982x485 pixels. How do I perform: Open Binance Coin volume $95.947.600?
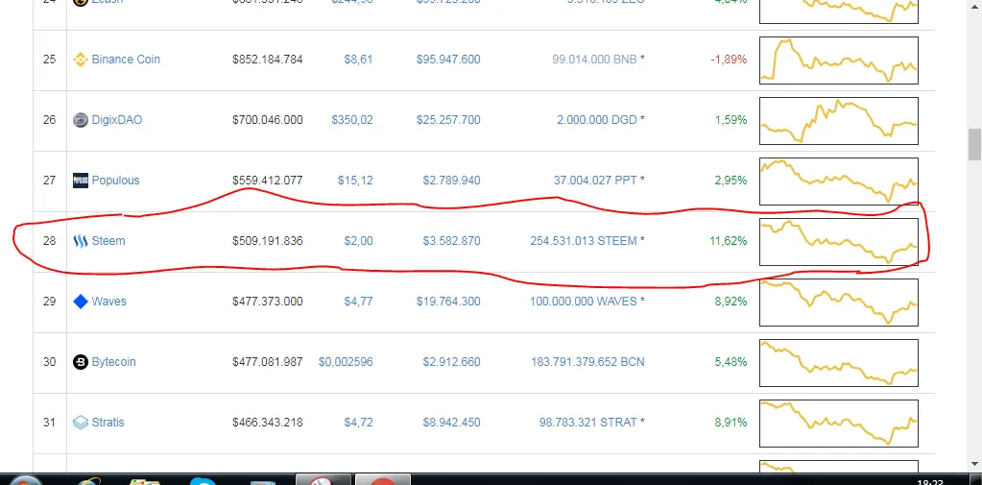448,60
